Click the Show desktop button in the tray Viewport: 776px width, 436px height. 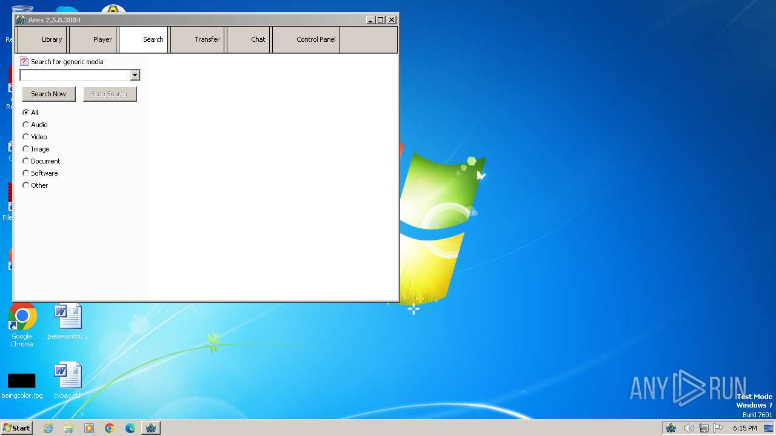769,428
